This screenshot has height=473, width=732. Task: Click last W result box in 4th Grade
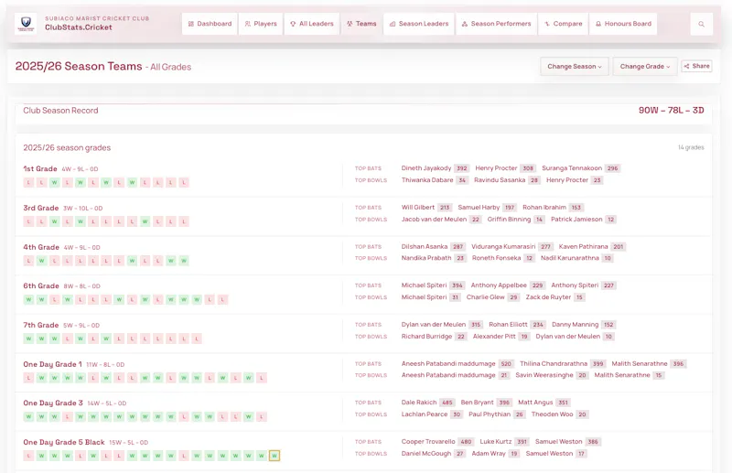coord(184,261)
